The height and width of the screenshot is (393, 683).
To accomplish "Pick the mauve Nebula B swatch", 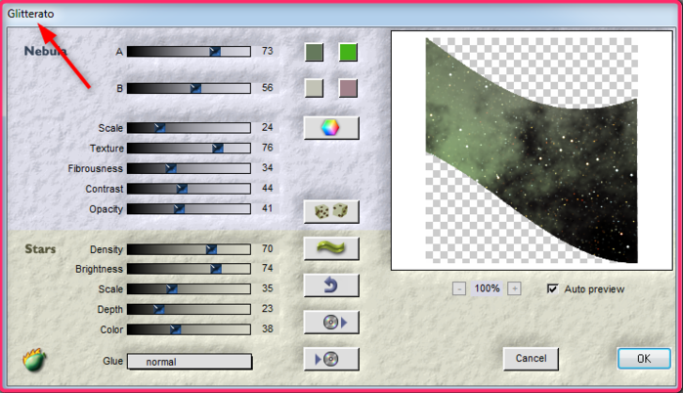I will coord(348,88).
